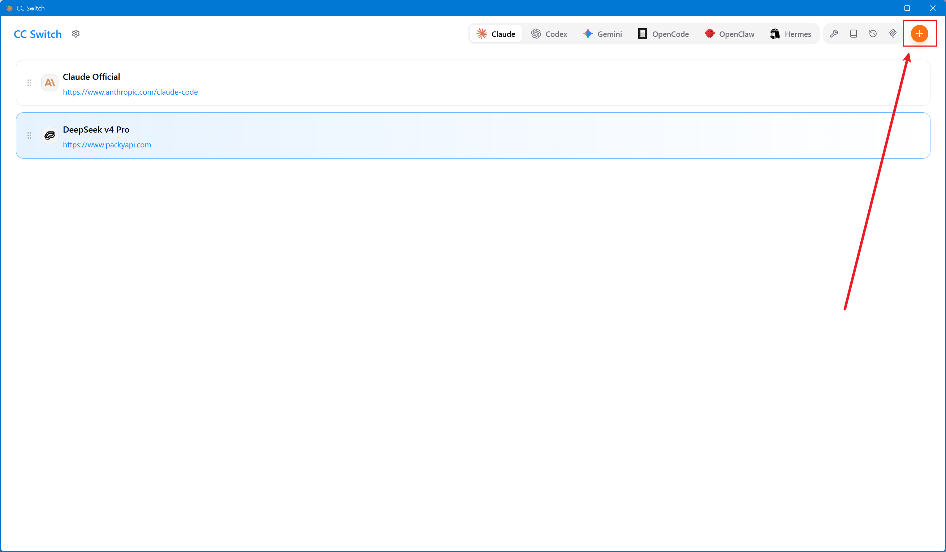Switch to the Codex tab
The height and width of the screenshot is (552, 946).
[549, 34]
